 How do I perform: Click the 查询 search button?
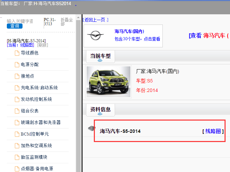coord(15,26)
